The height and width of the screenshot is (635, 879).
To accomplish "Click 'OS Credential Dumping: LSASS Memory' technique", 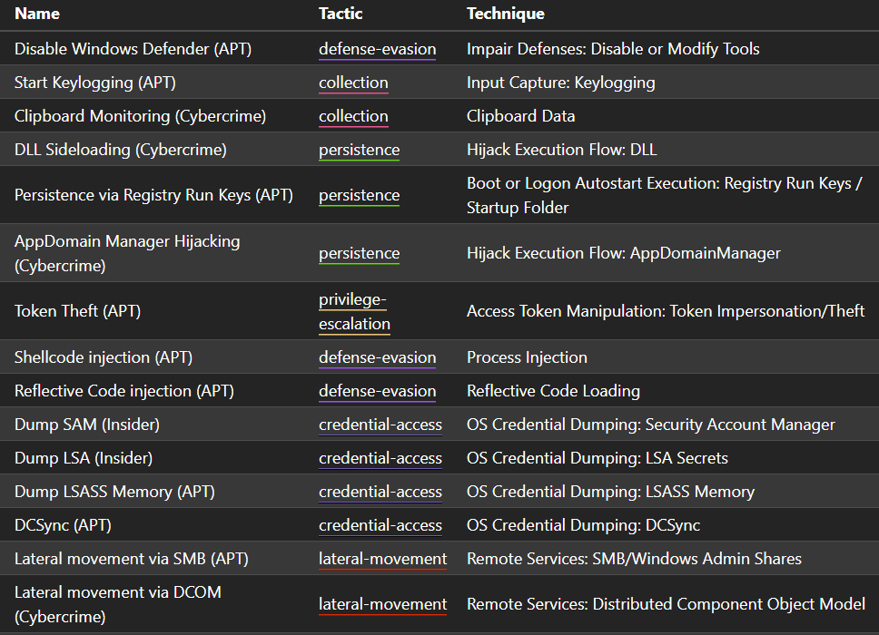I will pyautogui.click(x=610, y=492).
